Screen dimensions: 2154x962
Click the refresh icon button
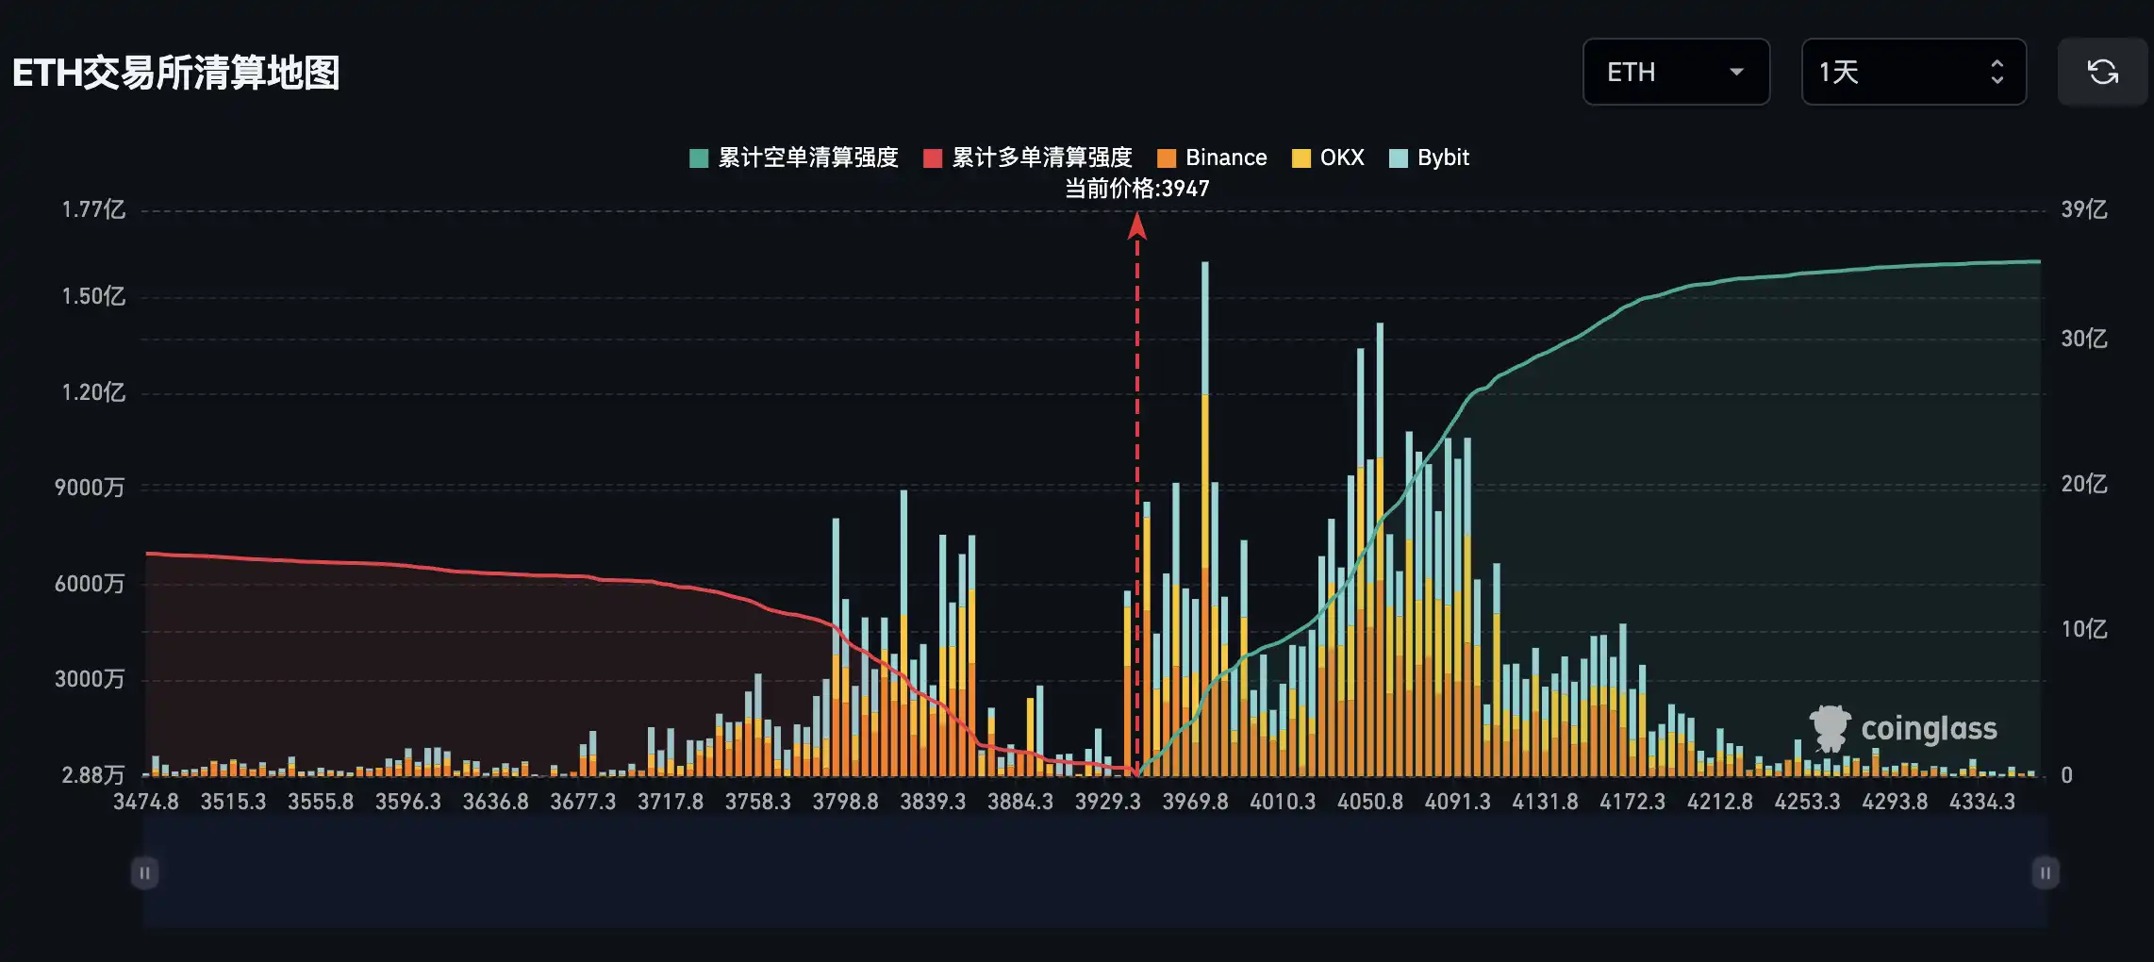tap(2102, 72)
